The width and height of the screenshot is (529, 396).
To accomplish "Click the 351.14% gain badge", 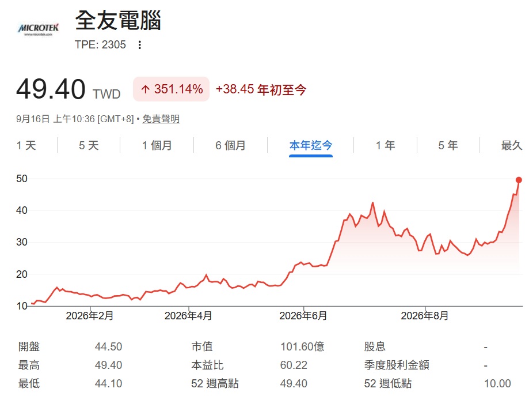I will tap(172, 89).
